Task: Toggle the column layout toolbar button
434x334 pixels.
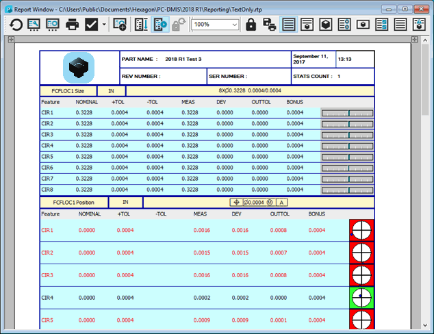Action: [x=142, y=25]
